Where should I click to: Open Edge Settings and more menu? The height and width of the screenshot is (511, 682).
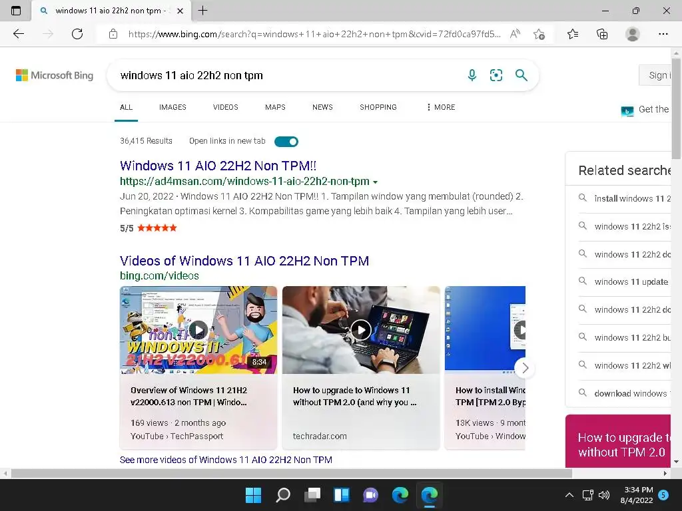pyautogui.click(x=663, y=34)
